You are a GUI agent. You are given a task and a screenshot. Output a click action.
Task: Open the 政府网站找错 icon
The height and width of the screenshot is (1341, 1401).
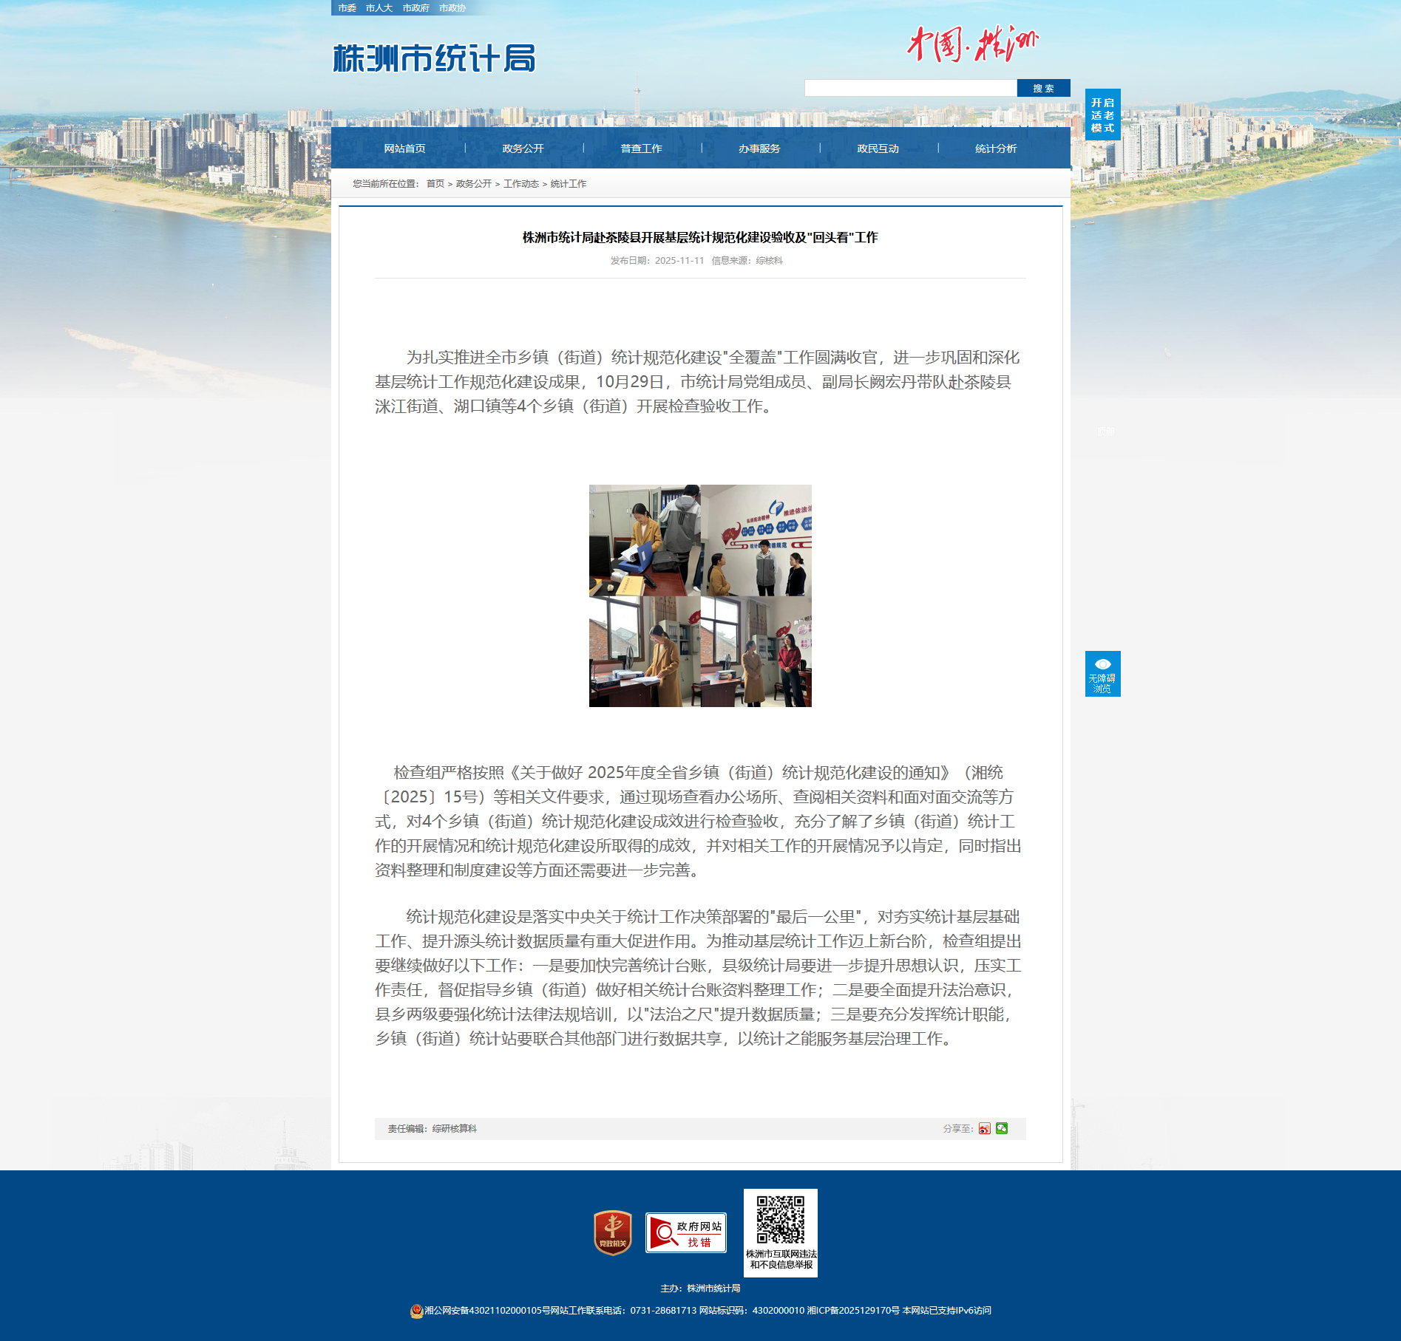tap(685, 1232)
